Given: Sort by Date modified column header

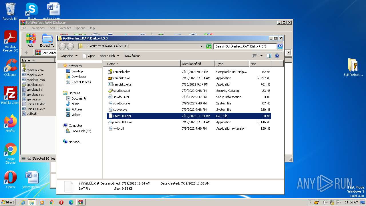Looking at the screenshot, I should (x=198, y=64).
